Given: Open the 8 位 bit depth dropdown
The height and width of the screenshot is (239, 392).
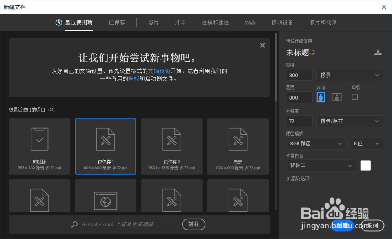Looking at the screenshot, I should (x=366, y=143).
